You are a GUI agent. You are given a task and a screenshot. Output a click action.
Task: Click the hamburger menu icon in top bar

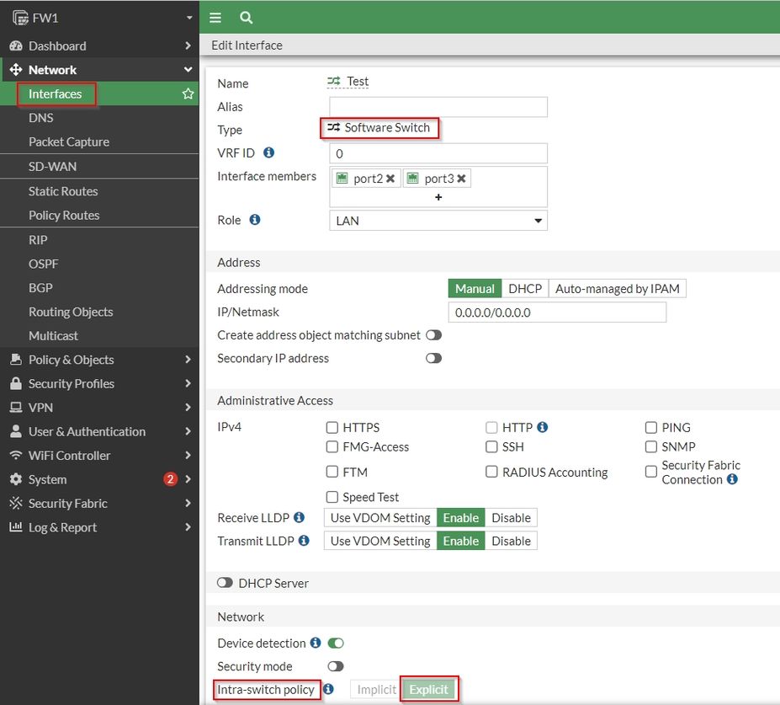(215, 18)
